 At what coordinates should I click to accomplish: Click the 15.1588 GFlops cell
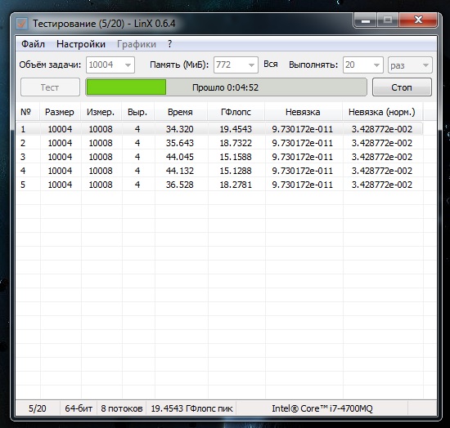236,157
